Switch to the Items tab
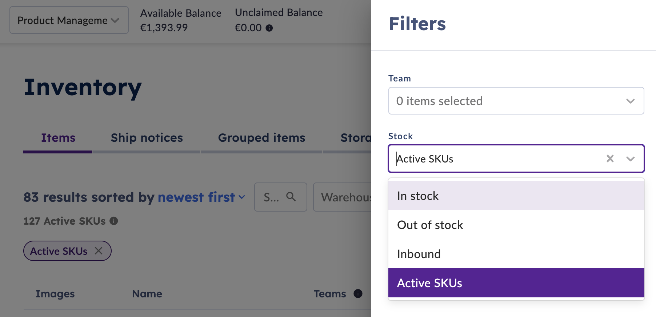 58,138
